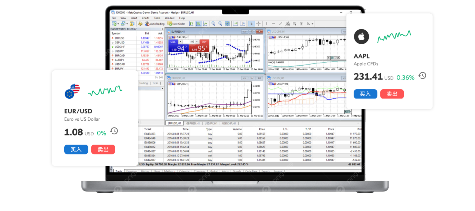Tile chart windows with grid icon

[x=227, y=24]
